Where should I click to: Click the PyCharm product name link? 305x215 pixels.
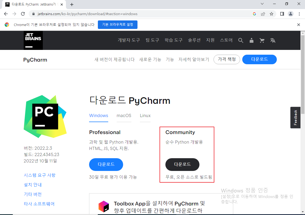pos(35,60)
